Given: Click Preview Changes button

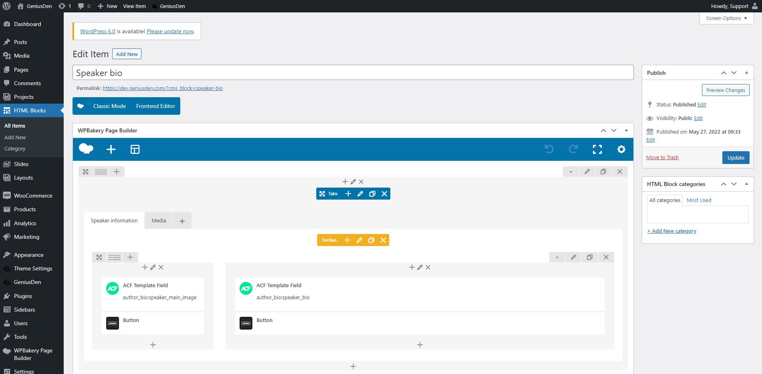Looking at the screenshot, I should 726,90.
